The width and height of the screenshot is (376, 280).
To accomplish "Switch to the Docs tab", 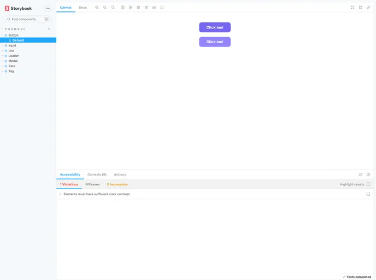I will [83, 8].
